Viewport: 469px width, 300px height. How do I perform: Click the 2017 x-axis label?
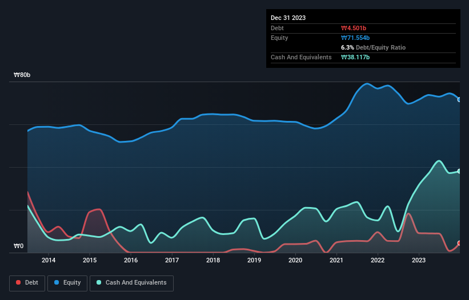pos(172,260)
